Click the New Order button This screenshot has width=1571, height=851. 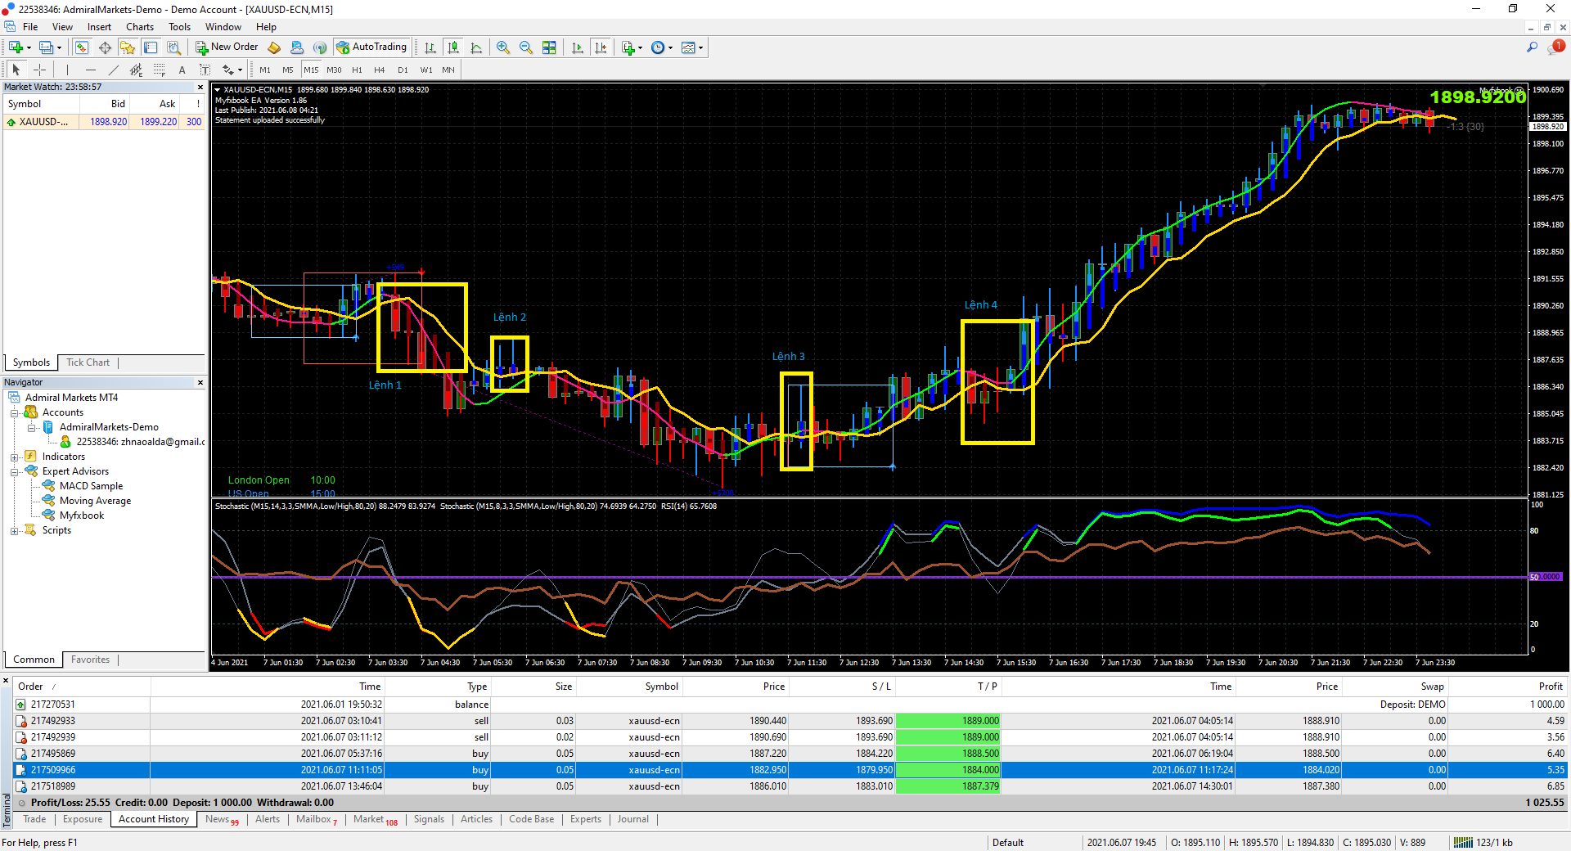point(227,47)
